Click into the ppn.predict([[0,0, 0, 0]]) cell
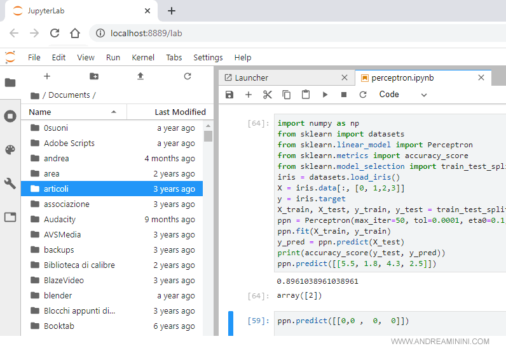This screenshot has width=506, height=353. (x=390, y=323)
